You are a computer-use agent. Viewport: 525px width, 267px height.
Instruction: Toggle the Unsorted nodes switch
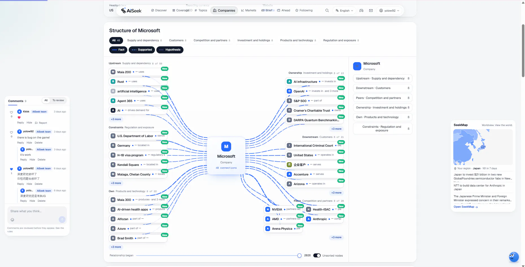tap(317, 255)
